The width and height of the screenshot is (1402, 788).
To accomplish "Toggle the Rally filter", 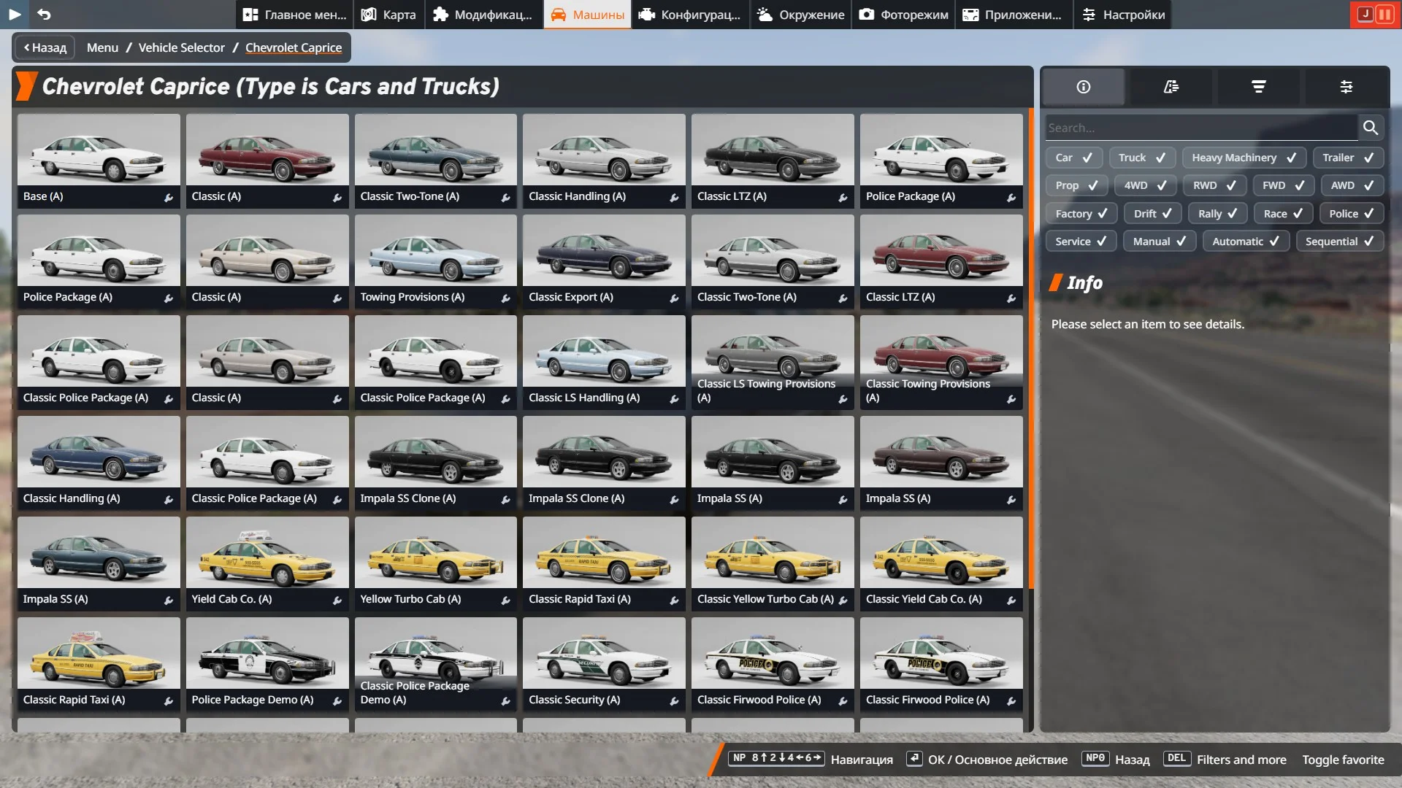I will [x=1217, y=214].
